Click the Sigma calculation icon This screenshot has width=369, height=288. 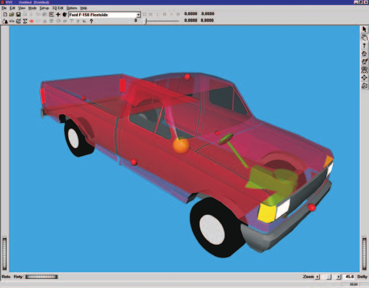pos(25,21)
